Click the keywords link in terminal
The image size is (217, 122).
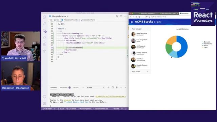[67, 100]
